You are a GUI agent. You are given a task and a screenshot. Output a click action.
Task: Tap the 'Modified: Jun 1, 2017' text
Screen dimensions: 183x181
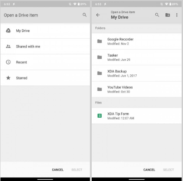(x=122, y=76)
